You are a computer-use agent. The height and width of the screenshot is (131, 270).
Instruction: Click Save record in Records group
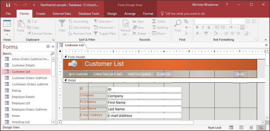(138, 28)
